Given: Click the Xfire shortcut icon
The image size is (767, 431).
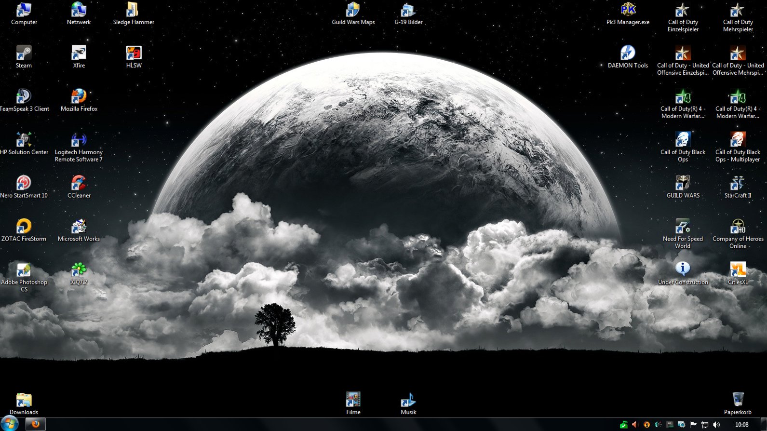Looking at the screenshot, I should click(x=79, y=53).
